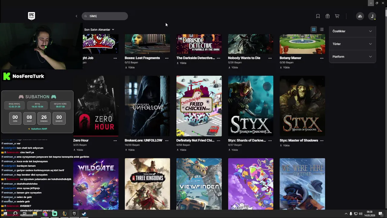Screen dimensions: 387x218
Task: Open the Wildgate cover thumbnail
Action: coord(96,184)
